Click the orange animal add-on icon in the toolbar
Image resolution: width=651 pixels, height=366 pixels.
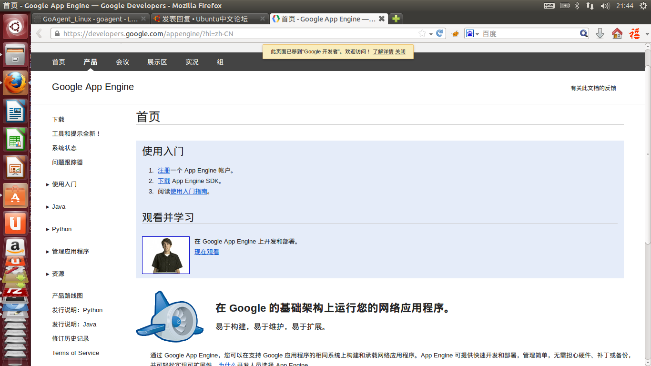point(455,33)
